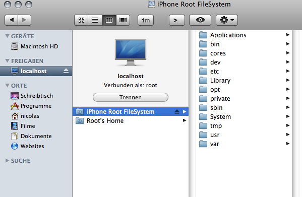This screenshot has height=197, width=302.
Task: Go forward with the right arrow button
Action: click(x=25, y=20)
